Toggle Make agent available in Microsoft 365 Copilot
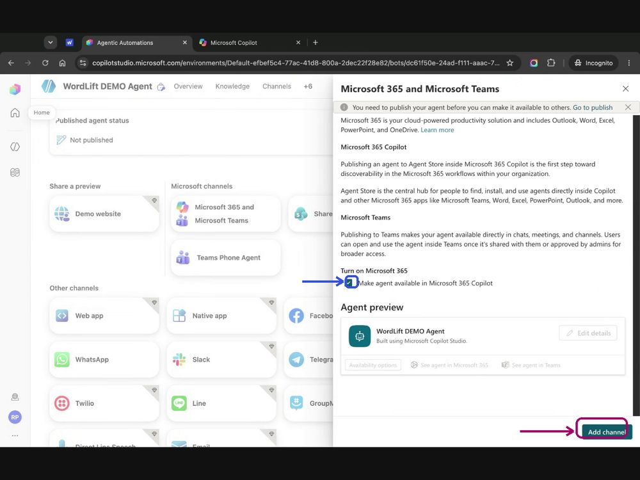This screenshot has width=640, height=480. pos(349,282)
